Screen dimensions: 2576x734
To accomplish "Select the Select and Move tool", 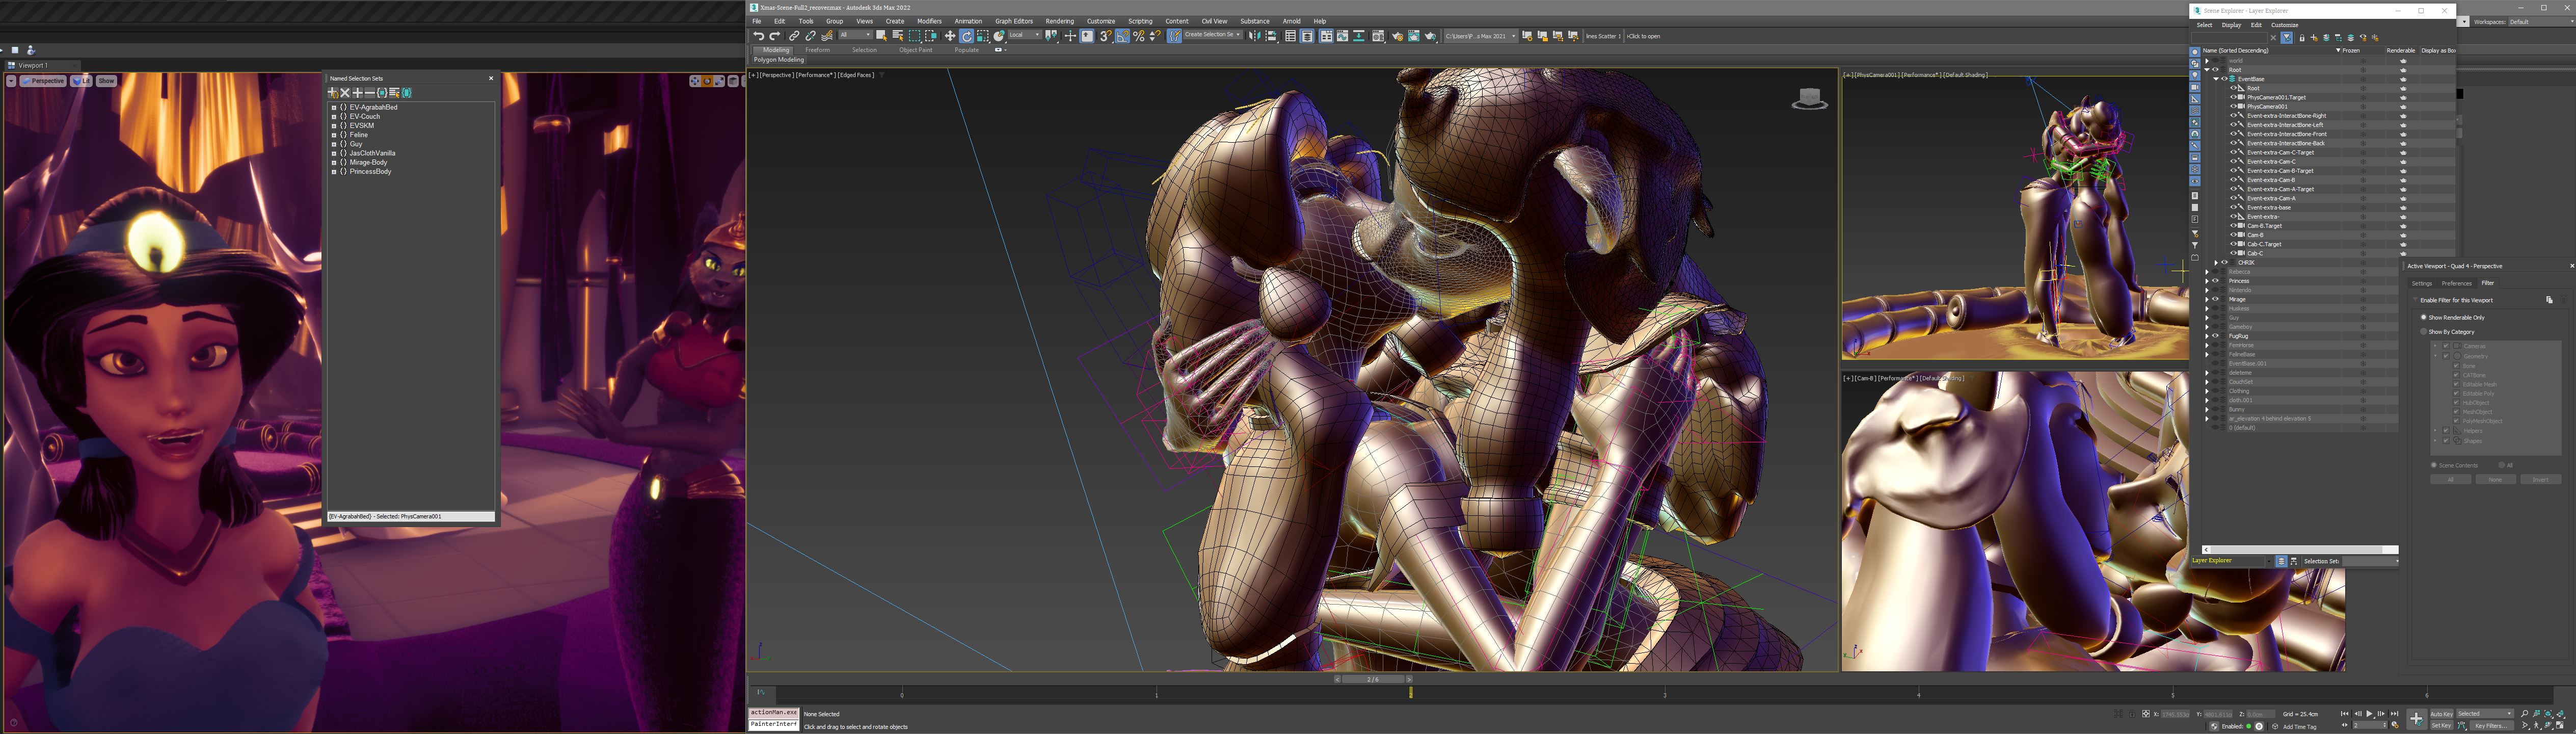I will click(x=950, y=36).
